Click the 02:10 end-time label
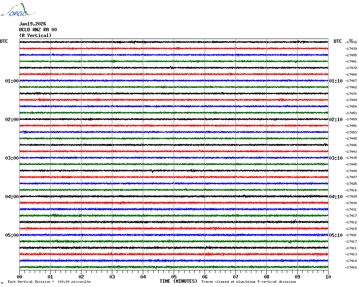 pyautogui.click(x=336, y=120)
